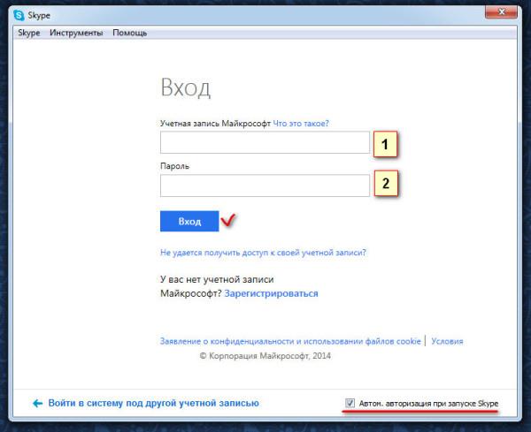The width and height of the screenshot is (531, 432).
Task: Click the Зарегистрироваться link
Action: click(x=271, y=293)
